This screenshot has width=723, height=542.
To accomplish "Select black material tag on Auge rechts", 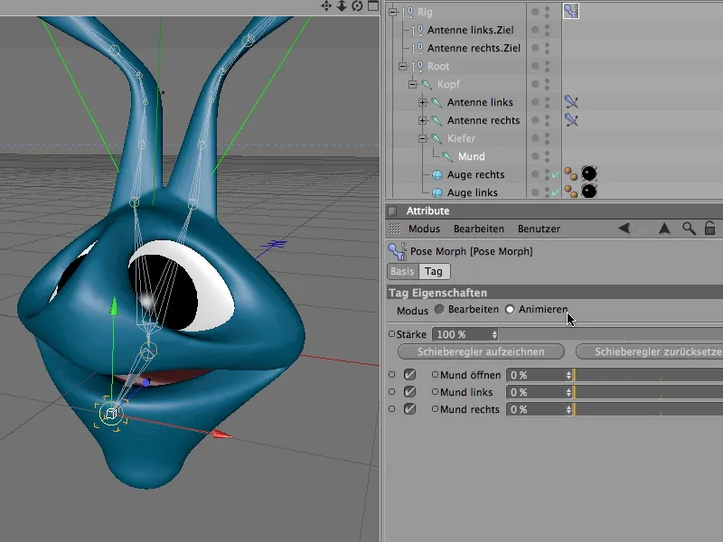I will 589,173.
